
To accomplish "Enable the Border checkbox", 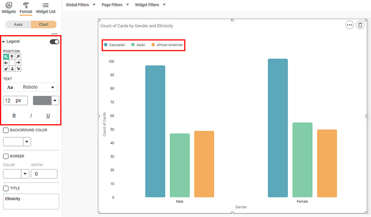I will click(x=6, y=156).
